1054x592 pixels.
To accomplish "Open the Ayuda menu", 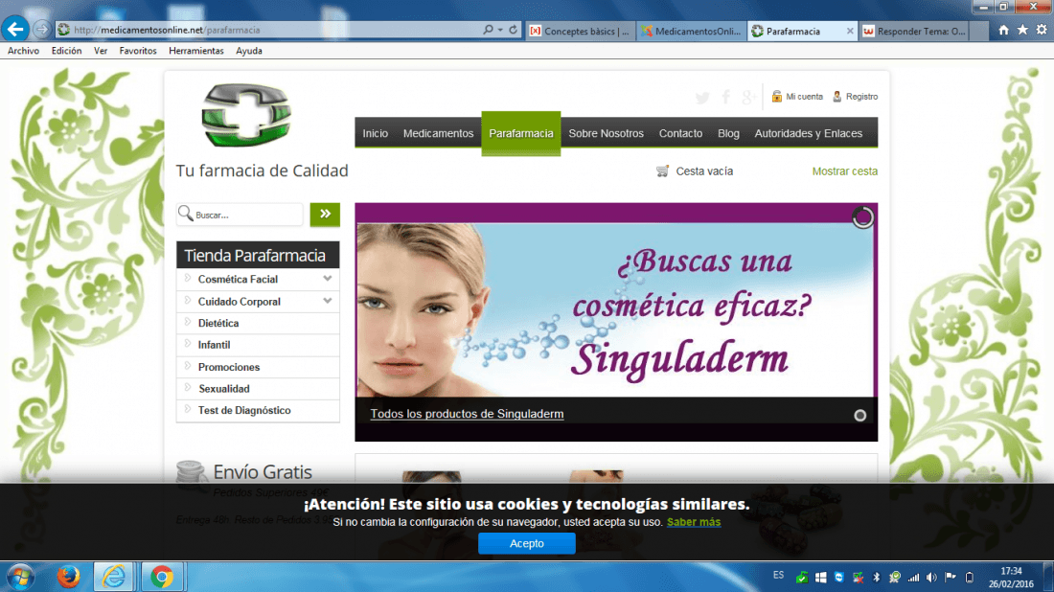I will click(249, 51).
